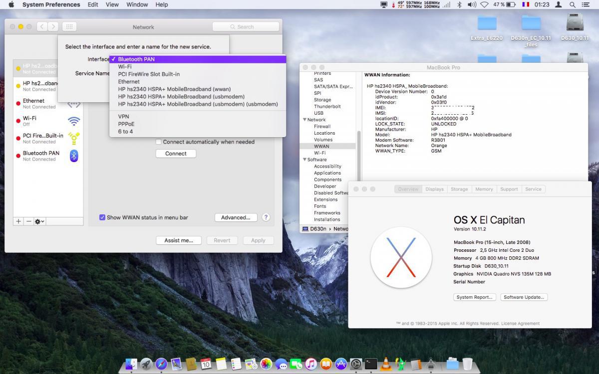
Task: Select Bluetooth PAN service in sidebar
Action: click(48, 156)
